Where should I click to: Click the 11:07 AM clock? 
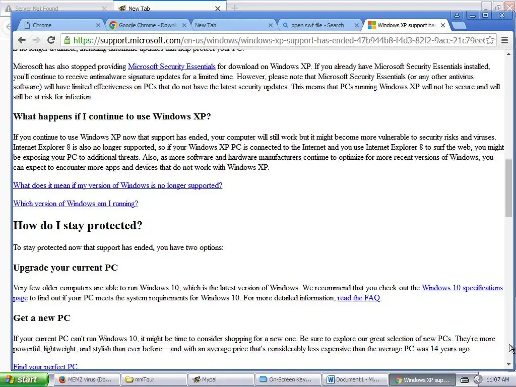[x=497, y=380]
